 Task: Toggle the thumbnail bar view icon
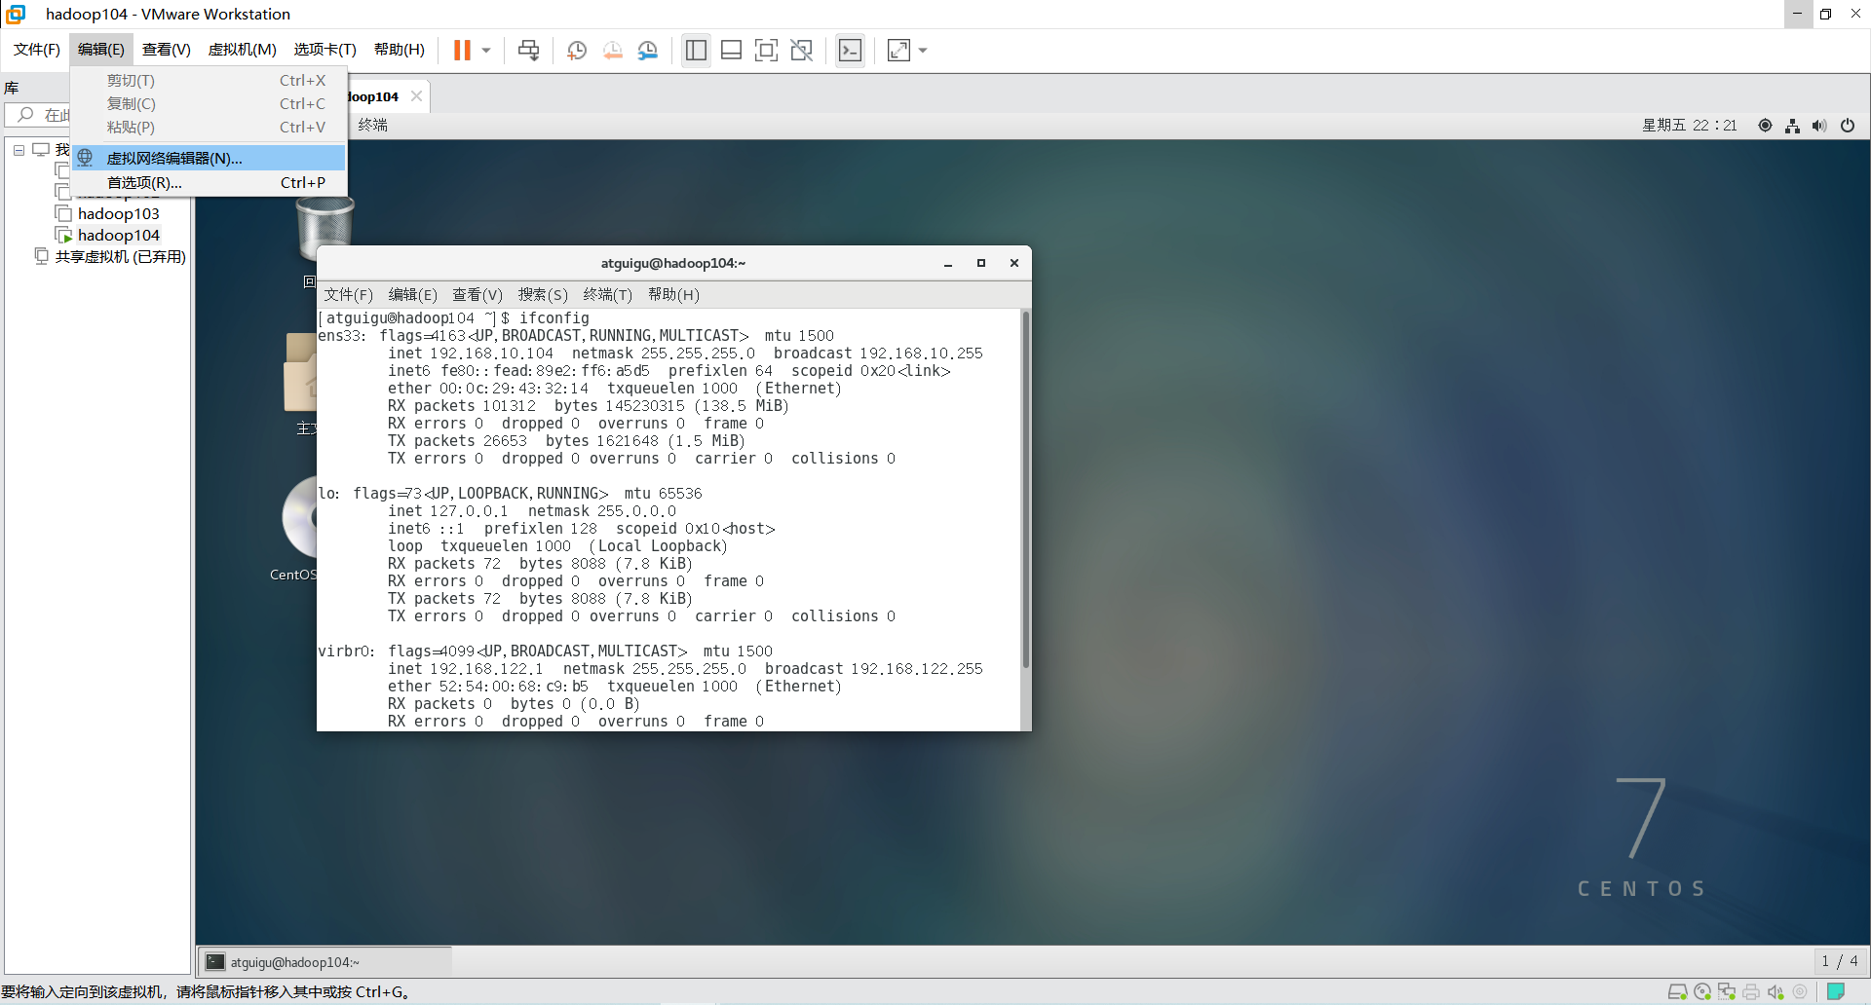[731, 50]
